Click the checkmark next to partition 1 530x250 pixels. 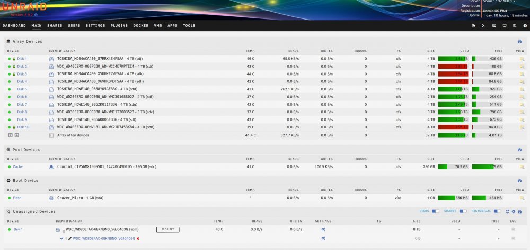click(61, 238)
